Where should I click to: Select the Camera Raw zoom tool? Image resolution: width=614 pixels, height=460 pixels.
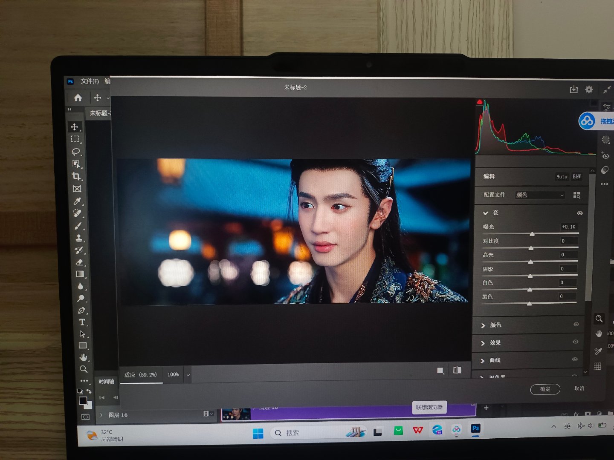(x=599, y=319)
